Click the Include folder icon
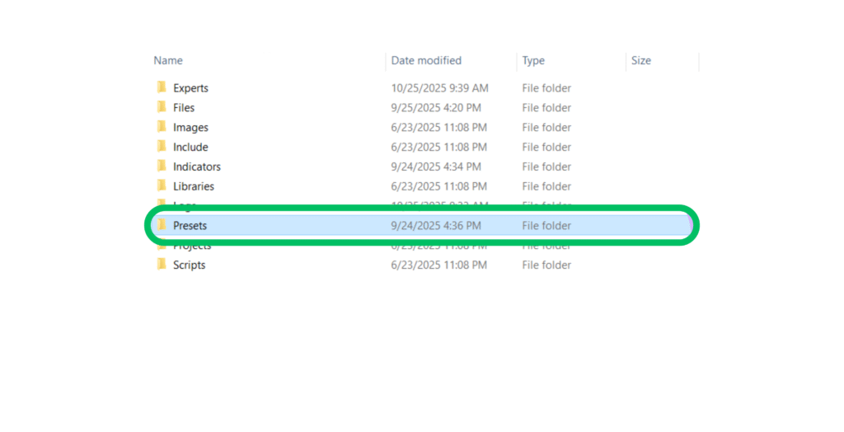Screen dimensions: 844x432 pyautogui.click(x=162, y=147)
